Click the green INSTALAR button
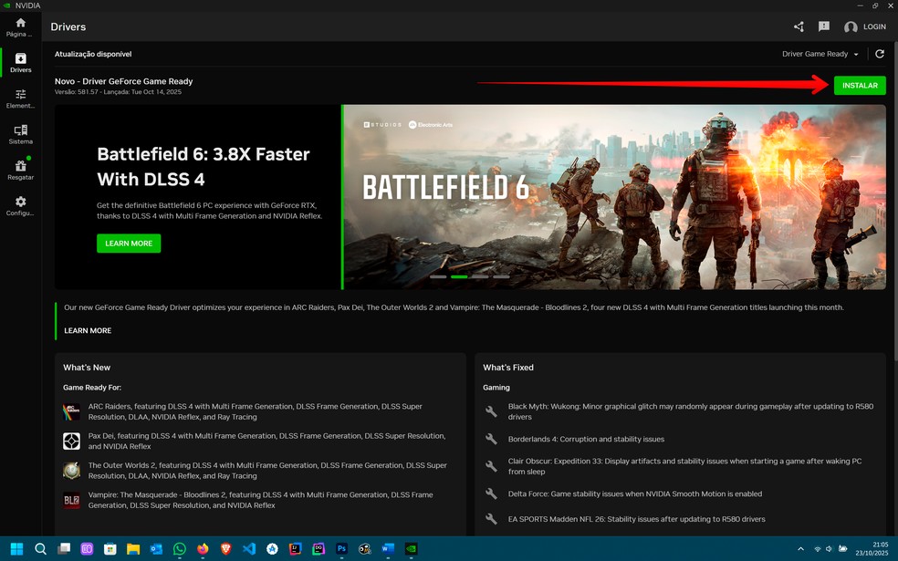898x561 pixels. (859, 85)
